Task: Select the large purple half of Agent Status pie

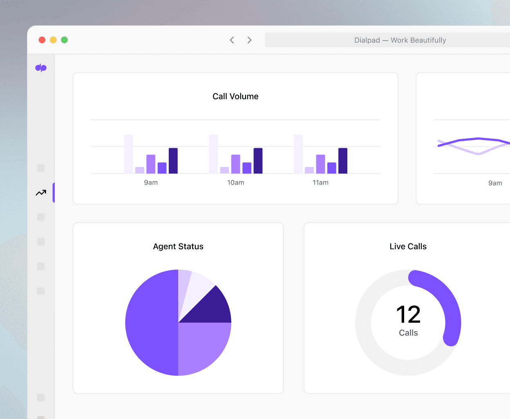Action: pos(152,322)
